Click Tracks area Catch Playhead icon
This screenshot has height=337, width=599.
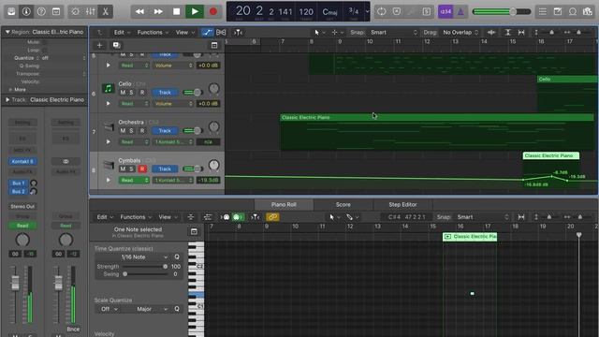coord(238,33)
